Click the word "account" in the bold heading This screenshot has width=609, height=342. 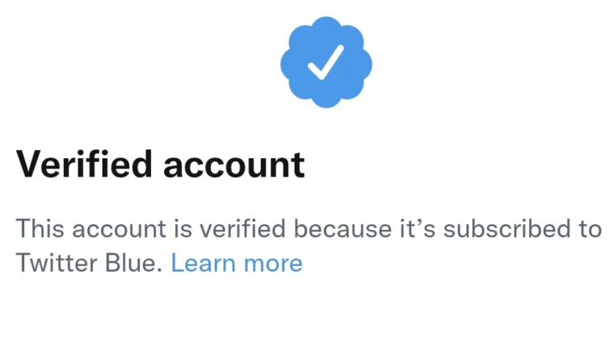pos(234,164)
